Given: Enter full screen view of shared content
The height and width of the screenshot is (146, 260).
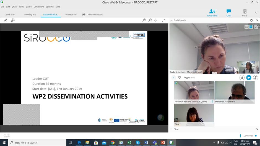Looking at the screenshot, I should point(163,20).
